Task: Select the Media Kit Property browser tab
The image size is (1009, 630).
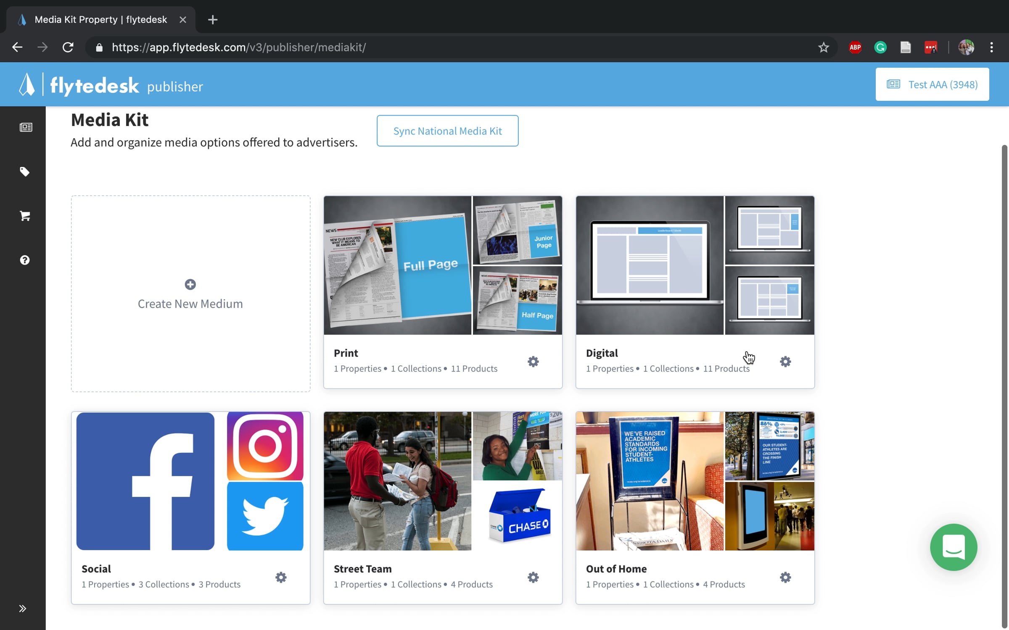Action: click(x=101, y=20)
